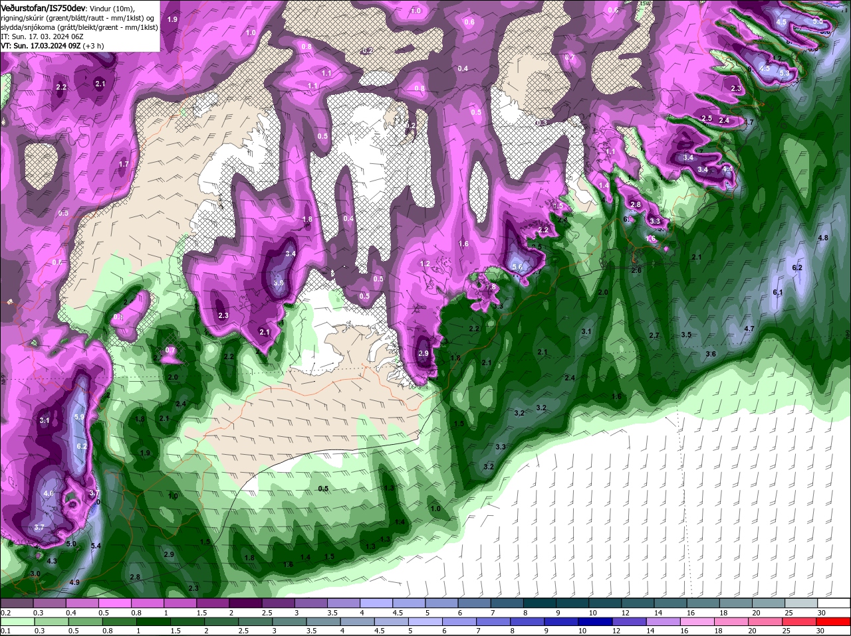The height and width of the screenshot is (636, 851).
Task: Pick the white 30 swatch in top legend row
Action: (x=834, y=603)
